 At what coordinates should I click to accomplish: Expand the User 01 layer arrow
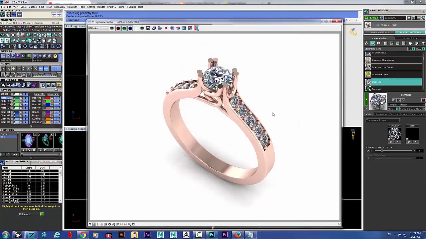[44, 98]
